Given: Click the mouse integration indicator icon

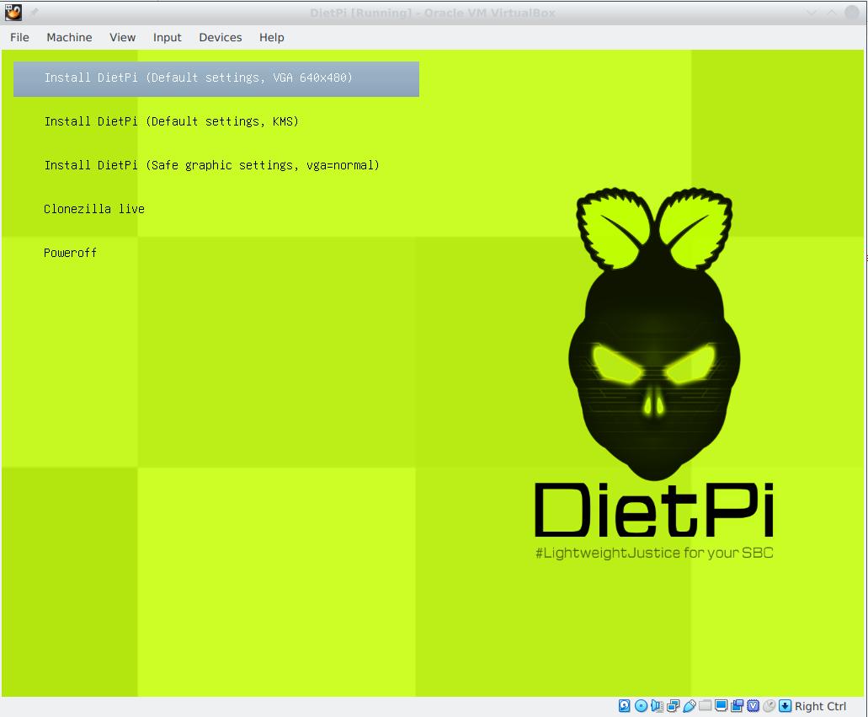Looking at the screenshot, I should click(x=769, y=706).
